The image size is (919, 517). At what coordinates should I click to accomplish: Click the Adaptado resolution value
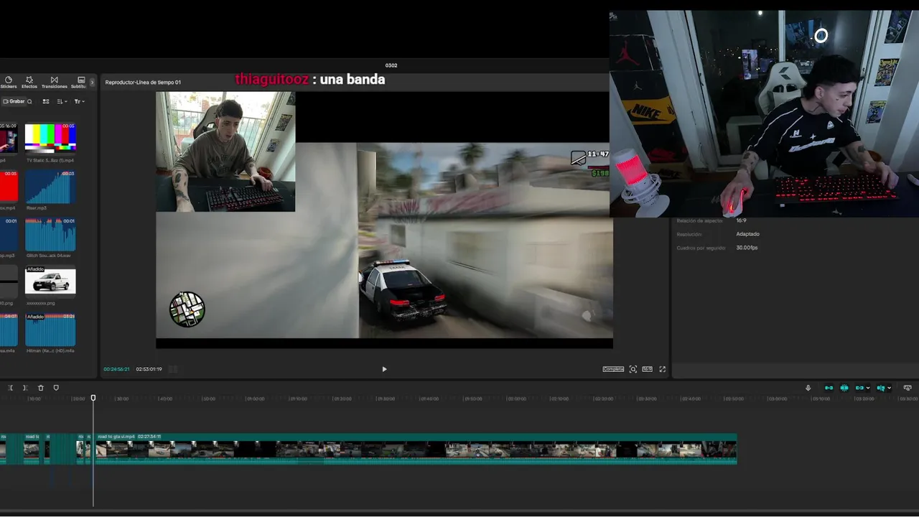[747, 234]
